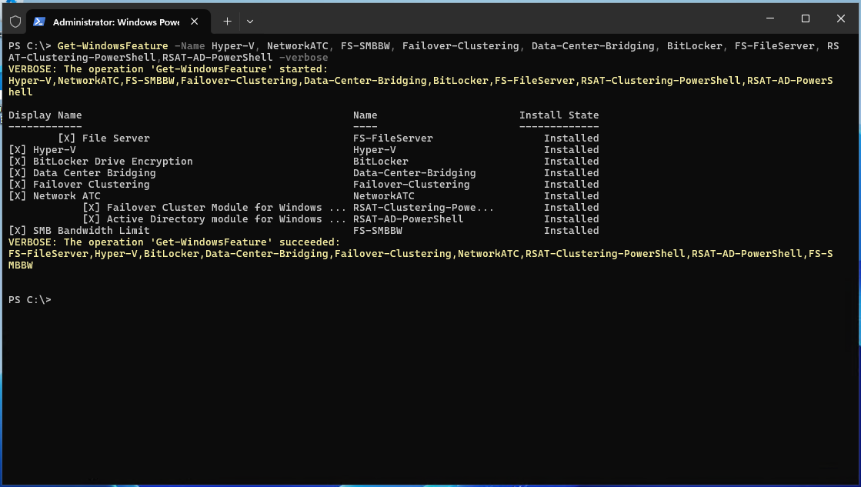Screen dimensions: 861x487
Task: Click the RSAT-AD-PowerShell entry in Name column
Action: coord(408,219)
